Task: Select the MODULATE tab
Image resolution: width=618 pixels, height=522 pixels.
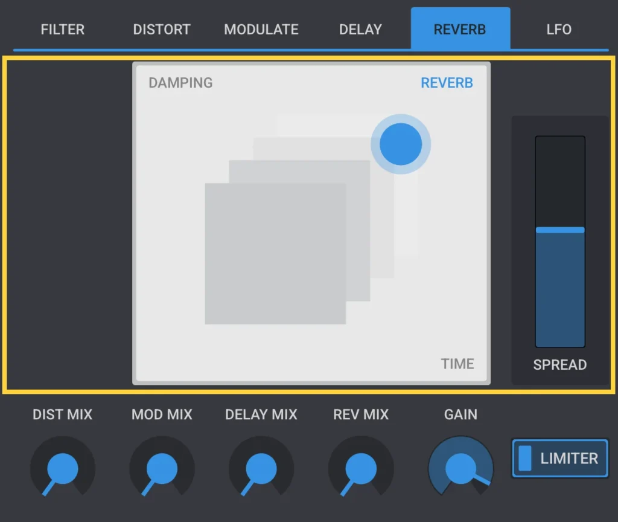Action: click(x=261, y=29)
